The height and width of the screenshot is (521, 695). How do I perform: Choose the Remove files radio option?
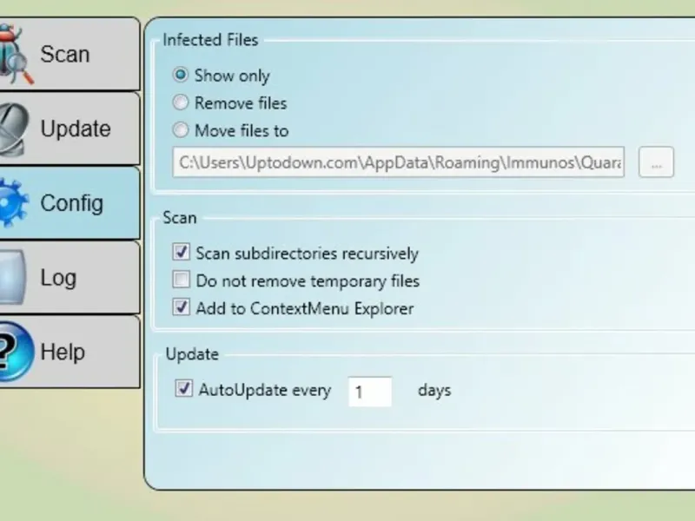coord(181,102)
